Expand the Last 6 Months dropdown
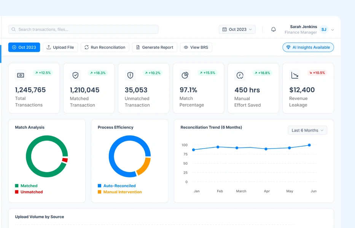The height and width of the screenshot is (228, 355). pos(307,130)
